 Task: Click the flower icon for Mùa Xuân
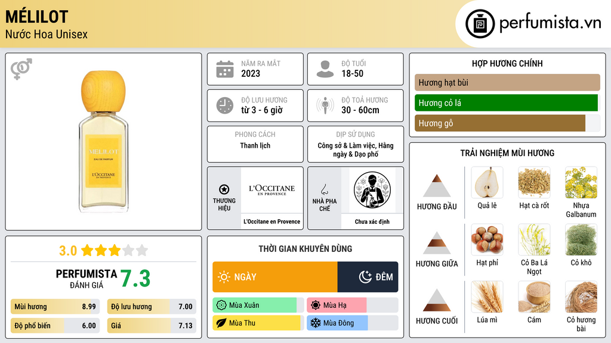click(x=221, y=305)
